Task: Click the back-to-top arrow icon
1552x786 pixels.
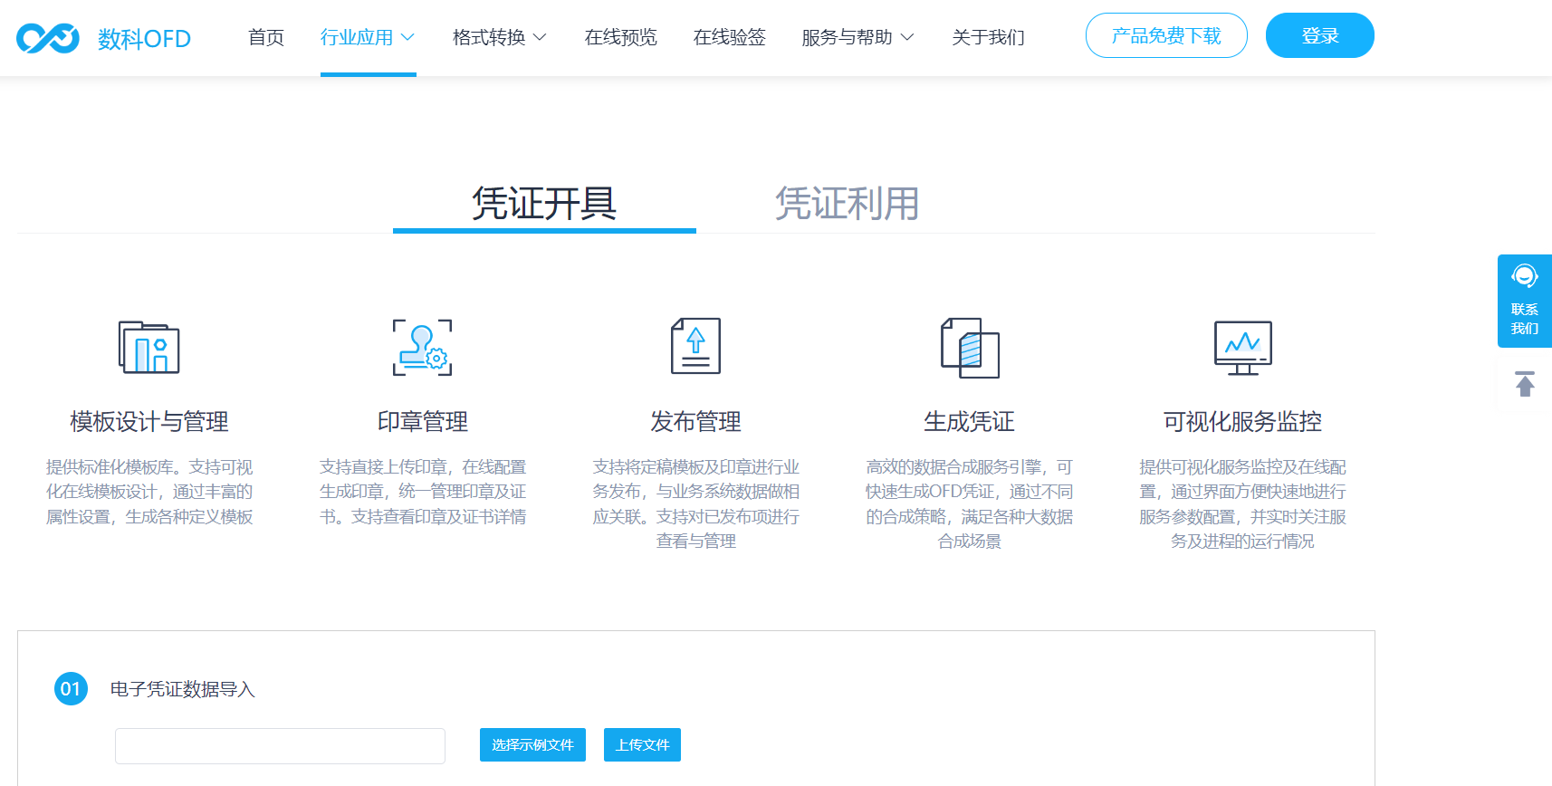Action: [x=1525, y=384]
